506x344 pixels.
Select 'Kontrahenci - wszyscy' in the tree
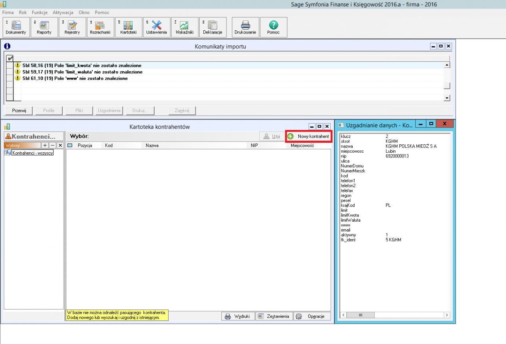tap(32, 153)
